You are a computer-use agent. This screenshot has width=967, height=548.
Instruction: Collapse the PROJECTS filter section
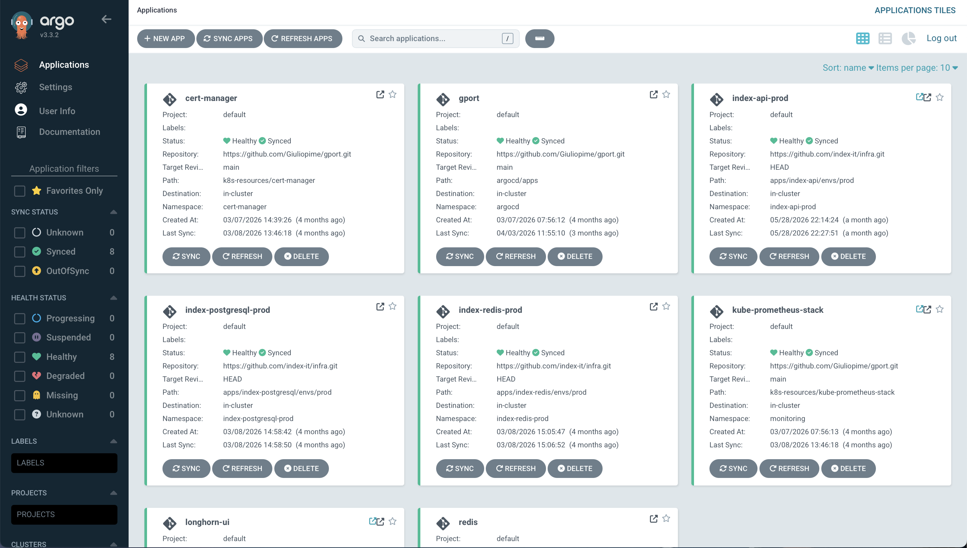(x=113, y=493)
